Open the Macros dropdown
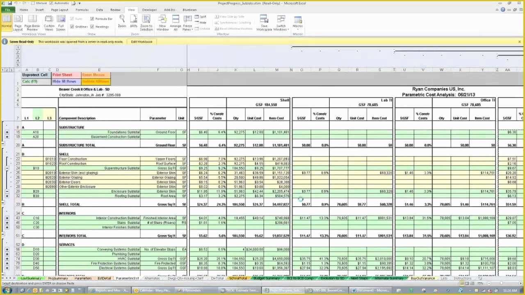 point(298,22)
